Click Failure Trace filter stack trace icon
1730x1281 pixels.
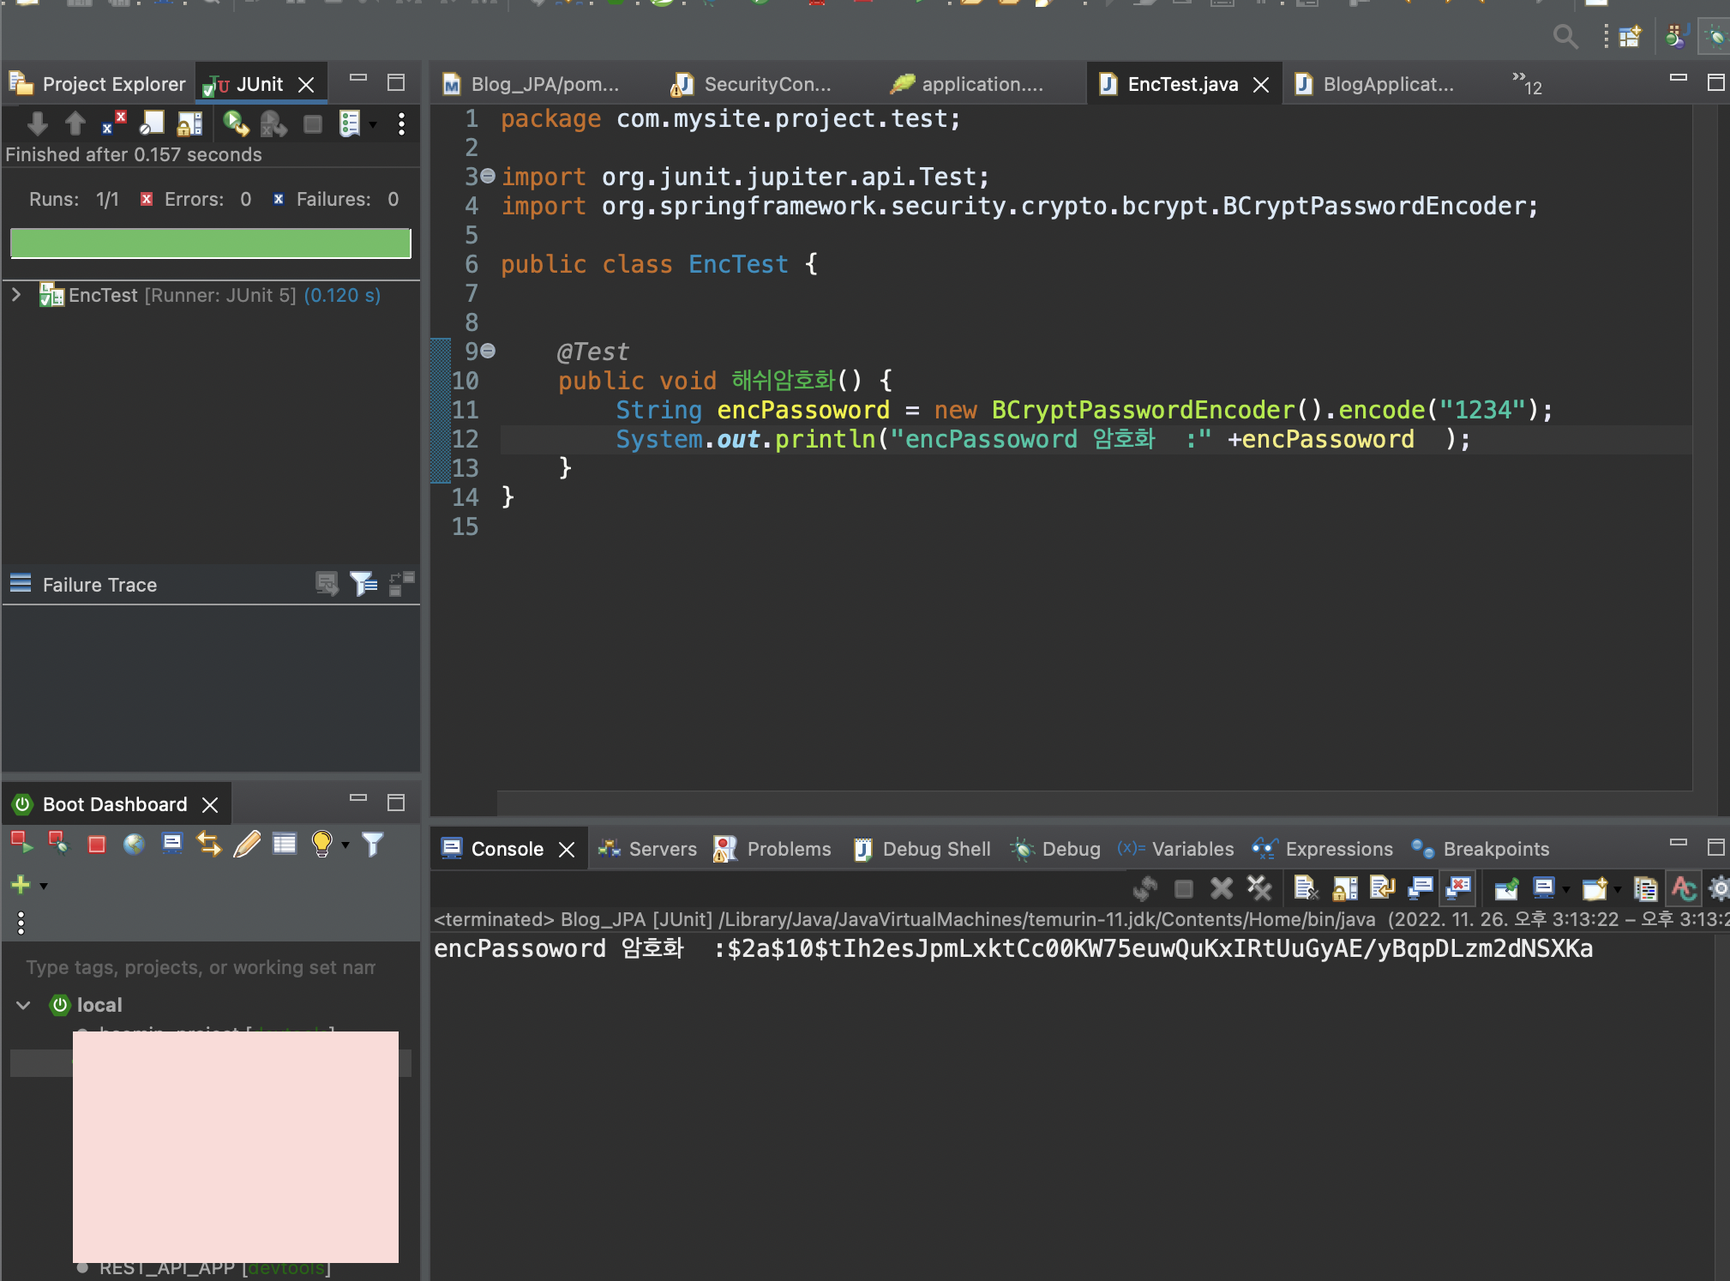(363, 584)
